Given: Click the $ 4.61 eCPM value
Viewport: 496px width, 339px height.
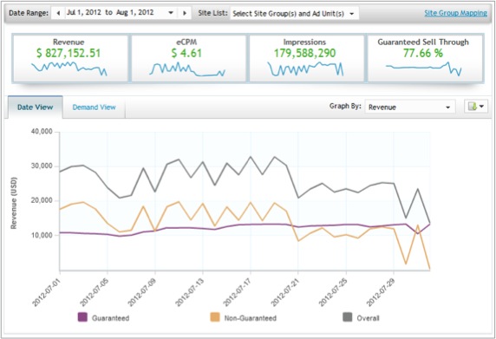Looking at the screenshot, I should click(x=186, y=53).
